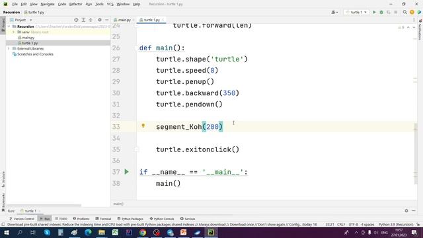Click Python 3.9 (Recursion) interpreter
Viewport: 423px width, 238px height.
[396, 225]
